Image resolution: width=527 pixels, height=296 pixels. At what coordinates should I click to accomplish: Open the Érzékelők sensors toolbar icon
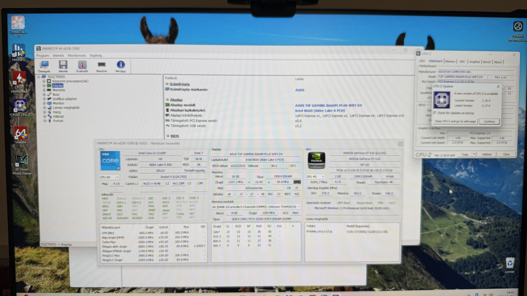coord(82,66)
